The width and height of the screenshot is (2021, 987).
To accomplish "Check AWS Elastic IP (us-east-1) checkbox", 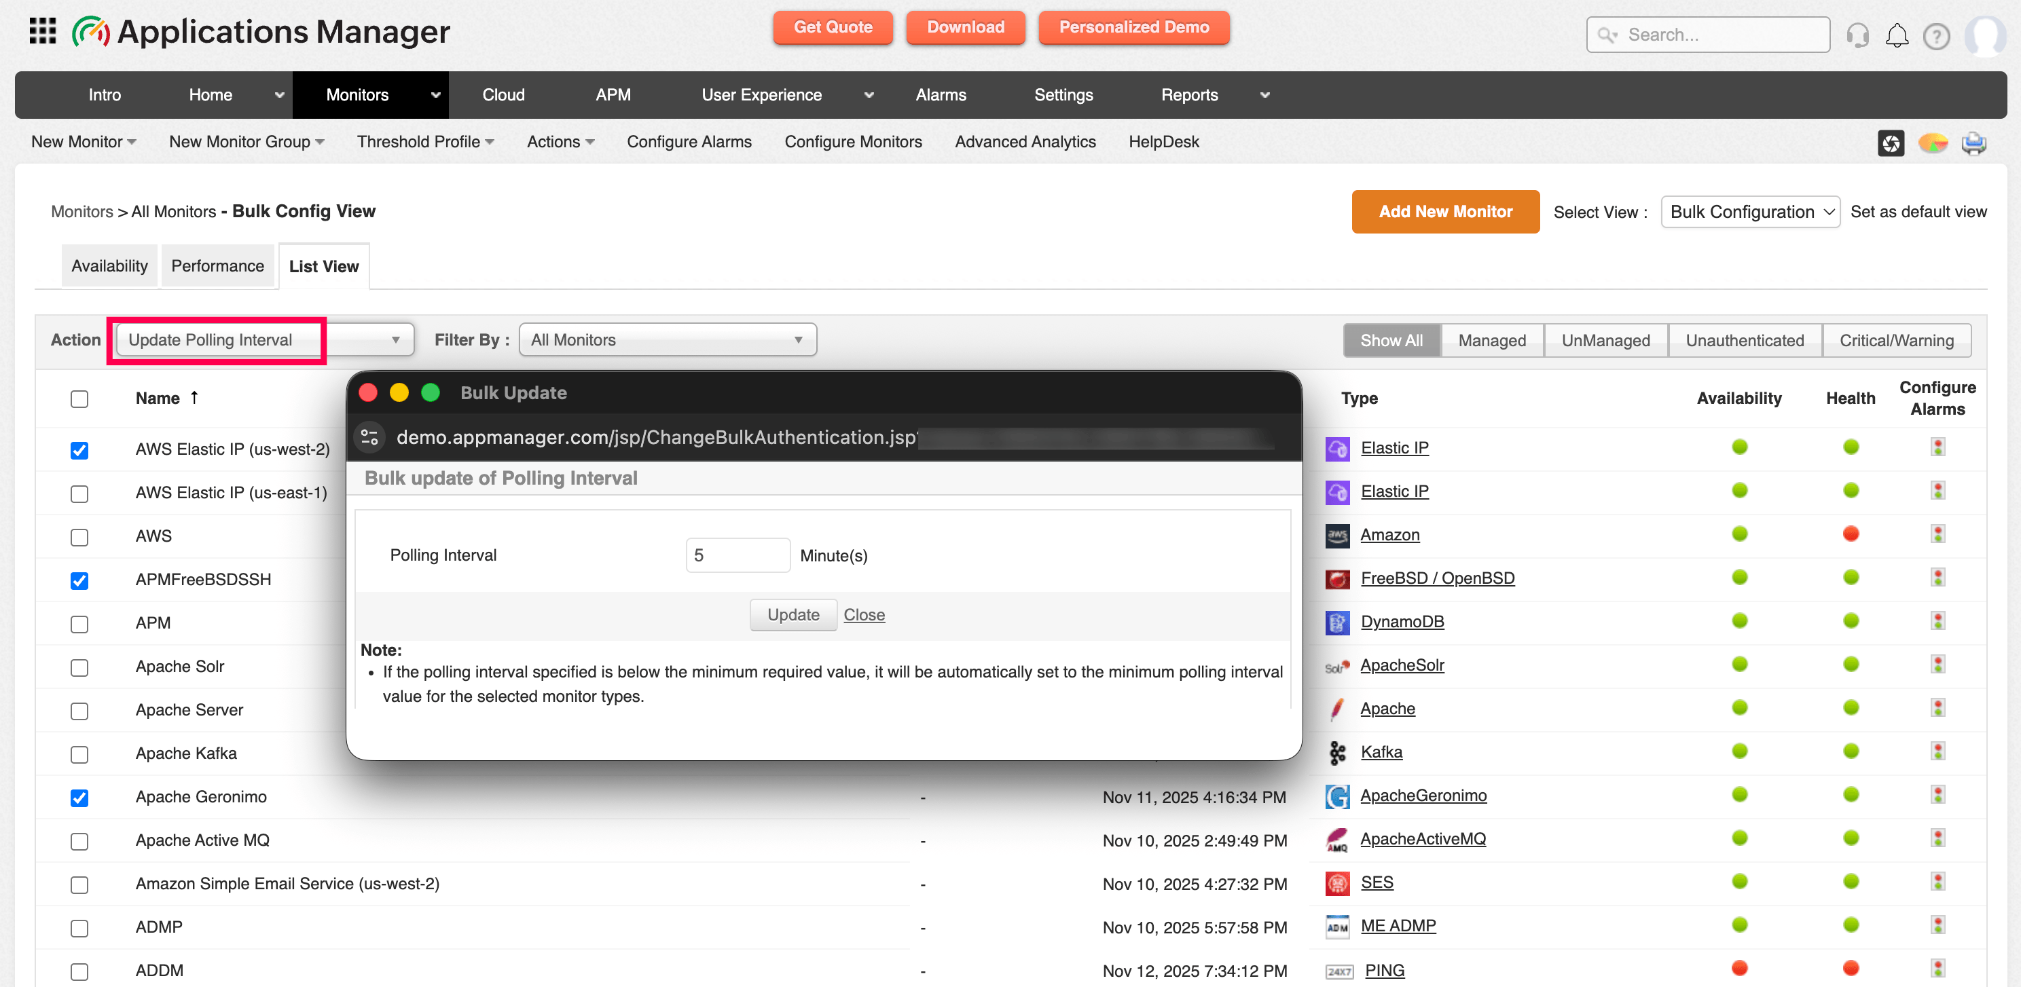I will [x=79, y=494].
